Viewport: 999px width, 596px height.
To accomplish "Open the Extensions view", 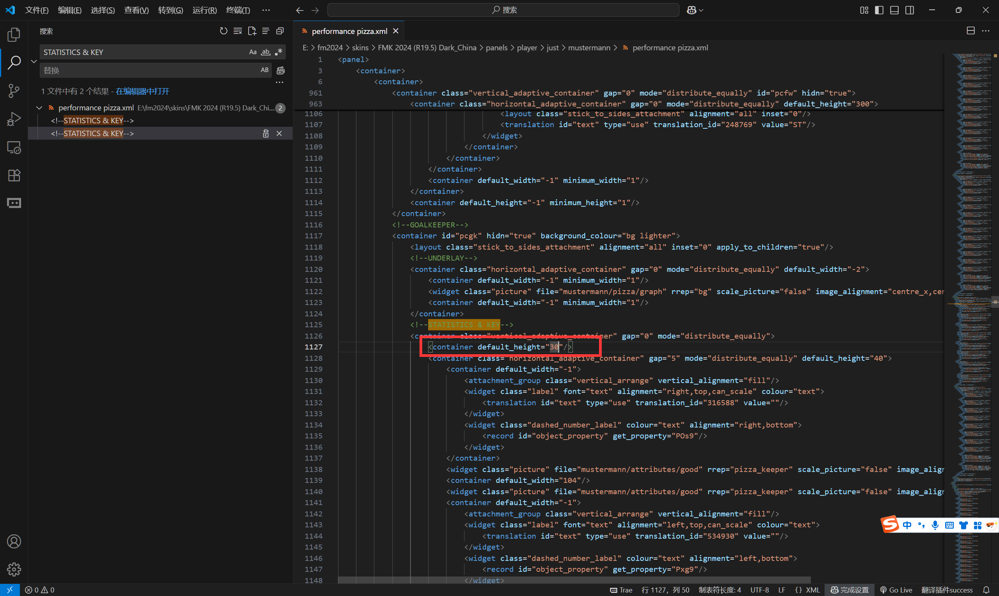I will (x=14, y=176).
